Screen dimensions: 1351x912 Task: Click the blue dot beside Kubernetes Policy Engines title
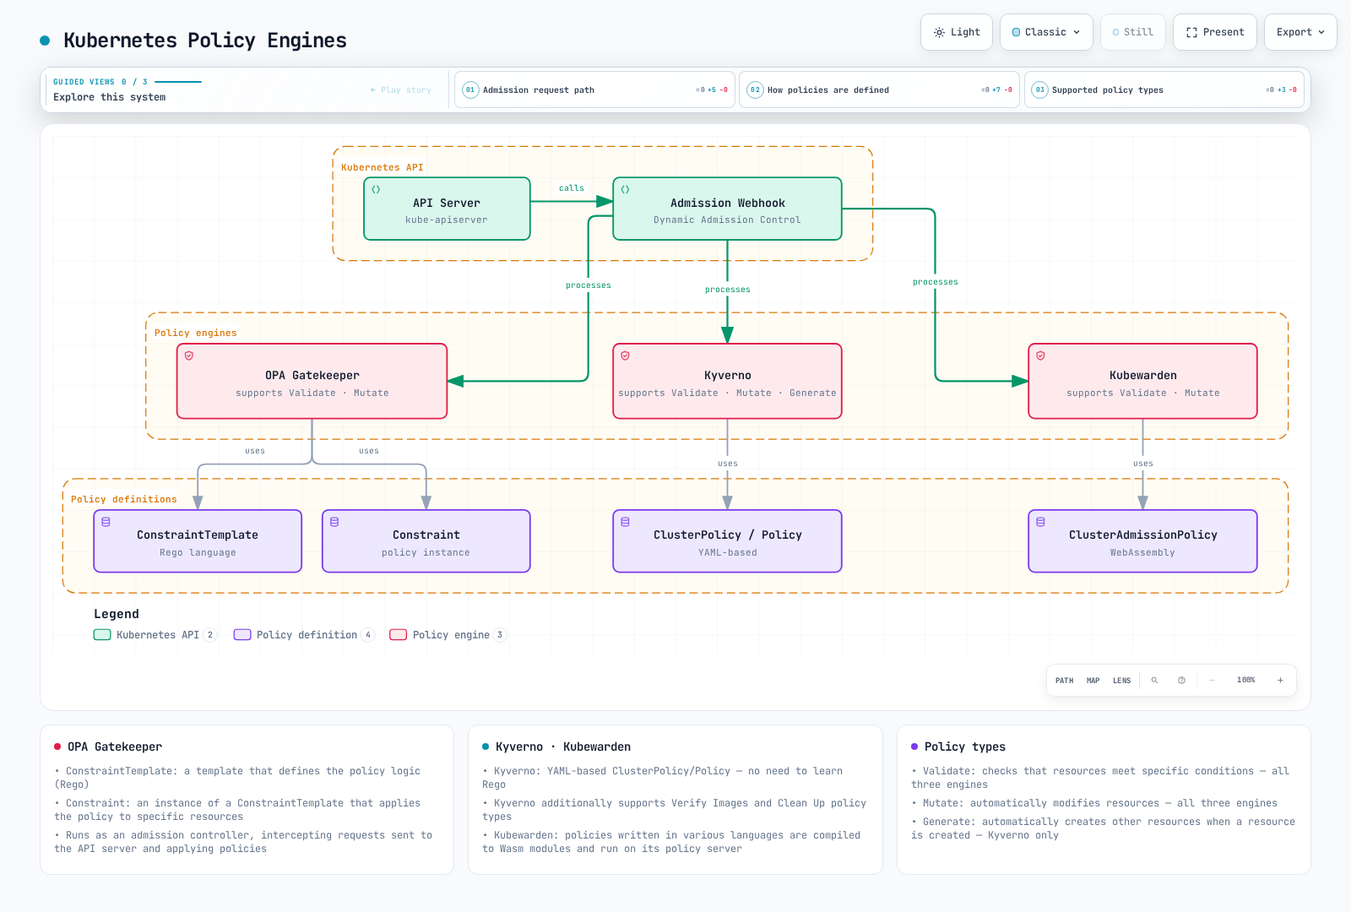pos(45,41)
